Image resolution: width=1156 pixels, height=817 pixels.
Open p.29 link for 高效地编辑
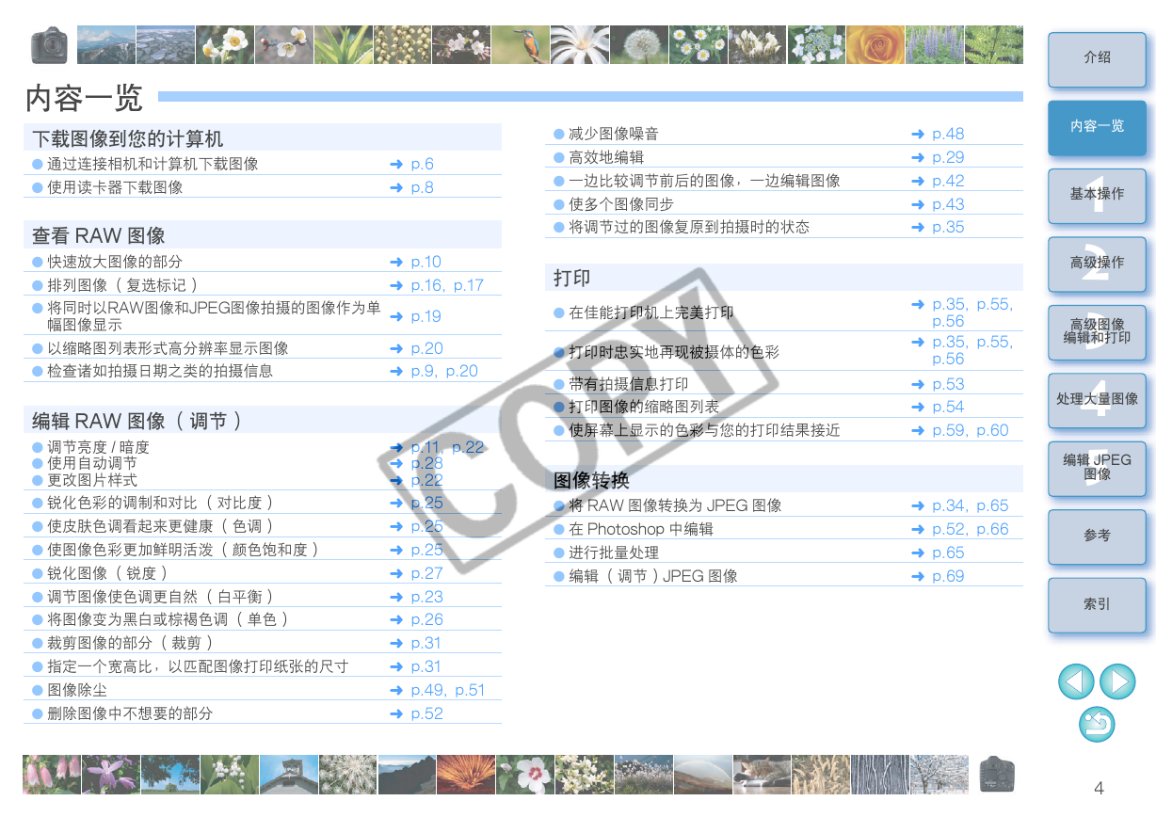pos(948,157)
